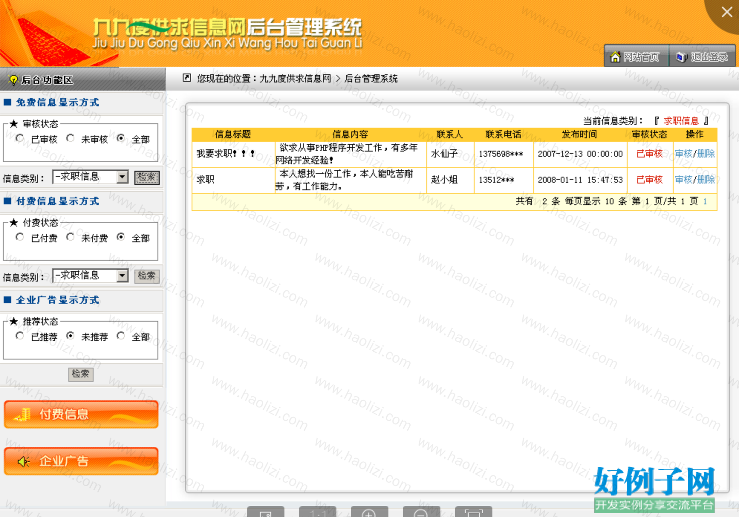739x517 pixels.
Task: Click the 操作 column header
Action: [x=694, y=134]
